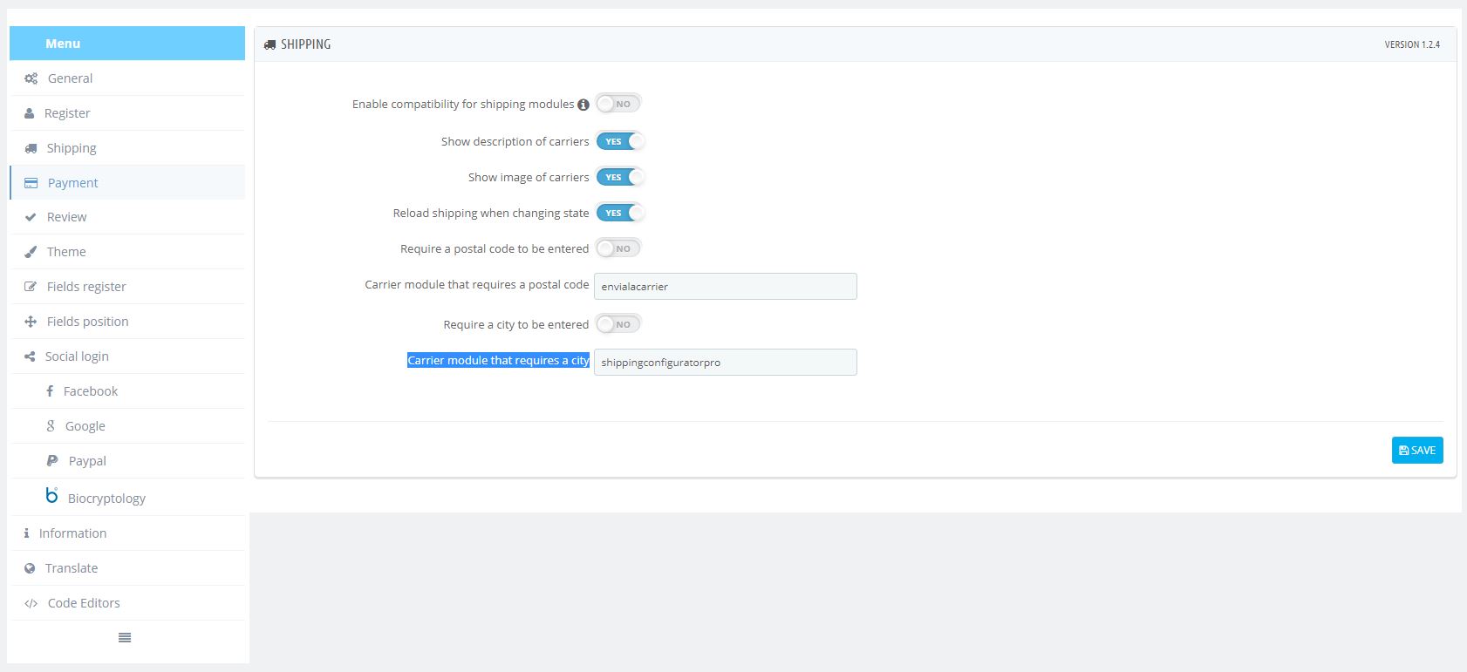Turn off Show description of carriers
This screenshot has height=672, width=1467.
tap(619, 141)
